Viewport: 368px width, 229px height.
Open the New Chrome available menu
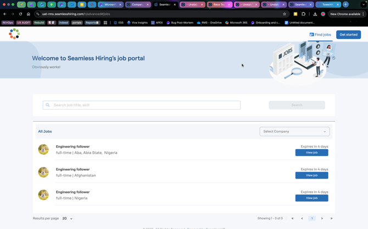pos(347,14)
